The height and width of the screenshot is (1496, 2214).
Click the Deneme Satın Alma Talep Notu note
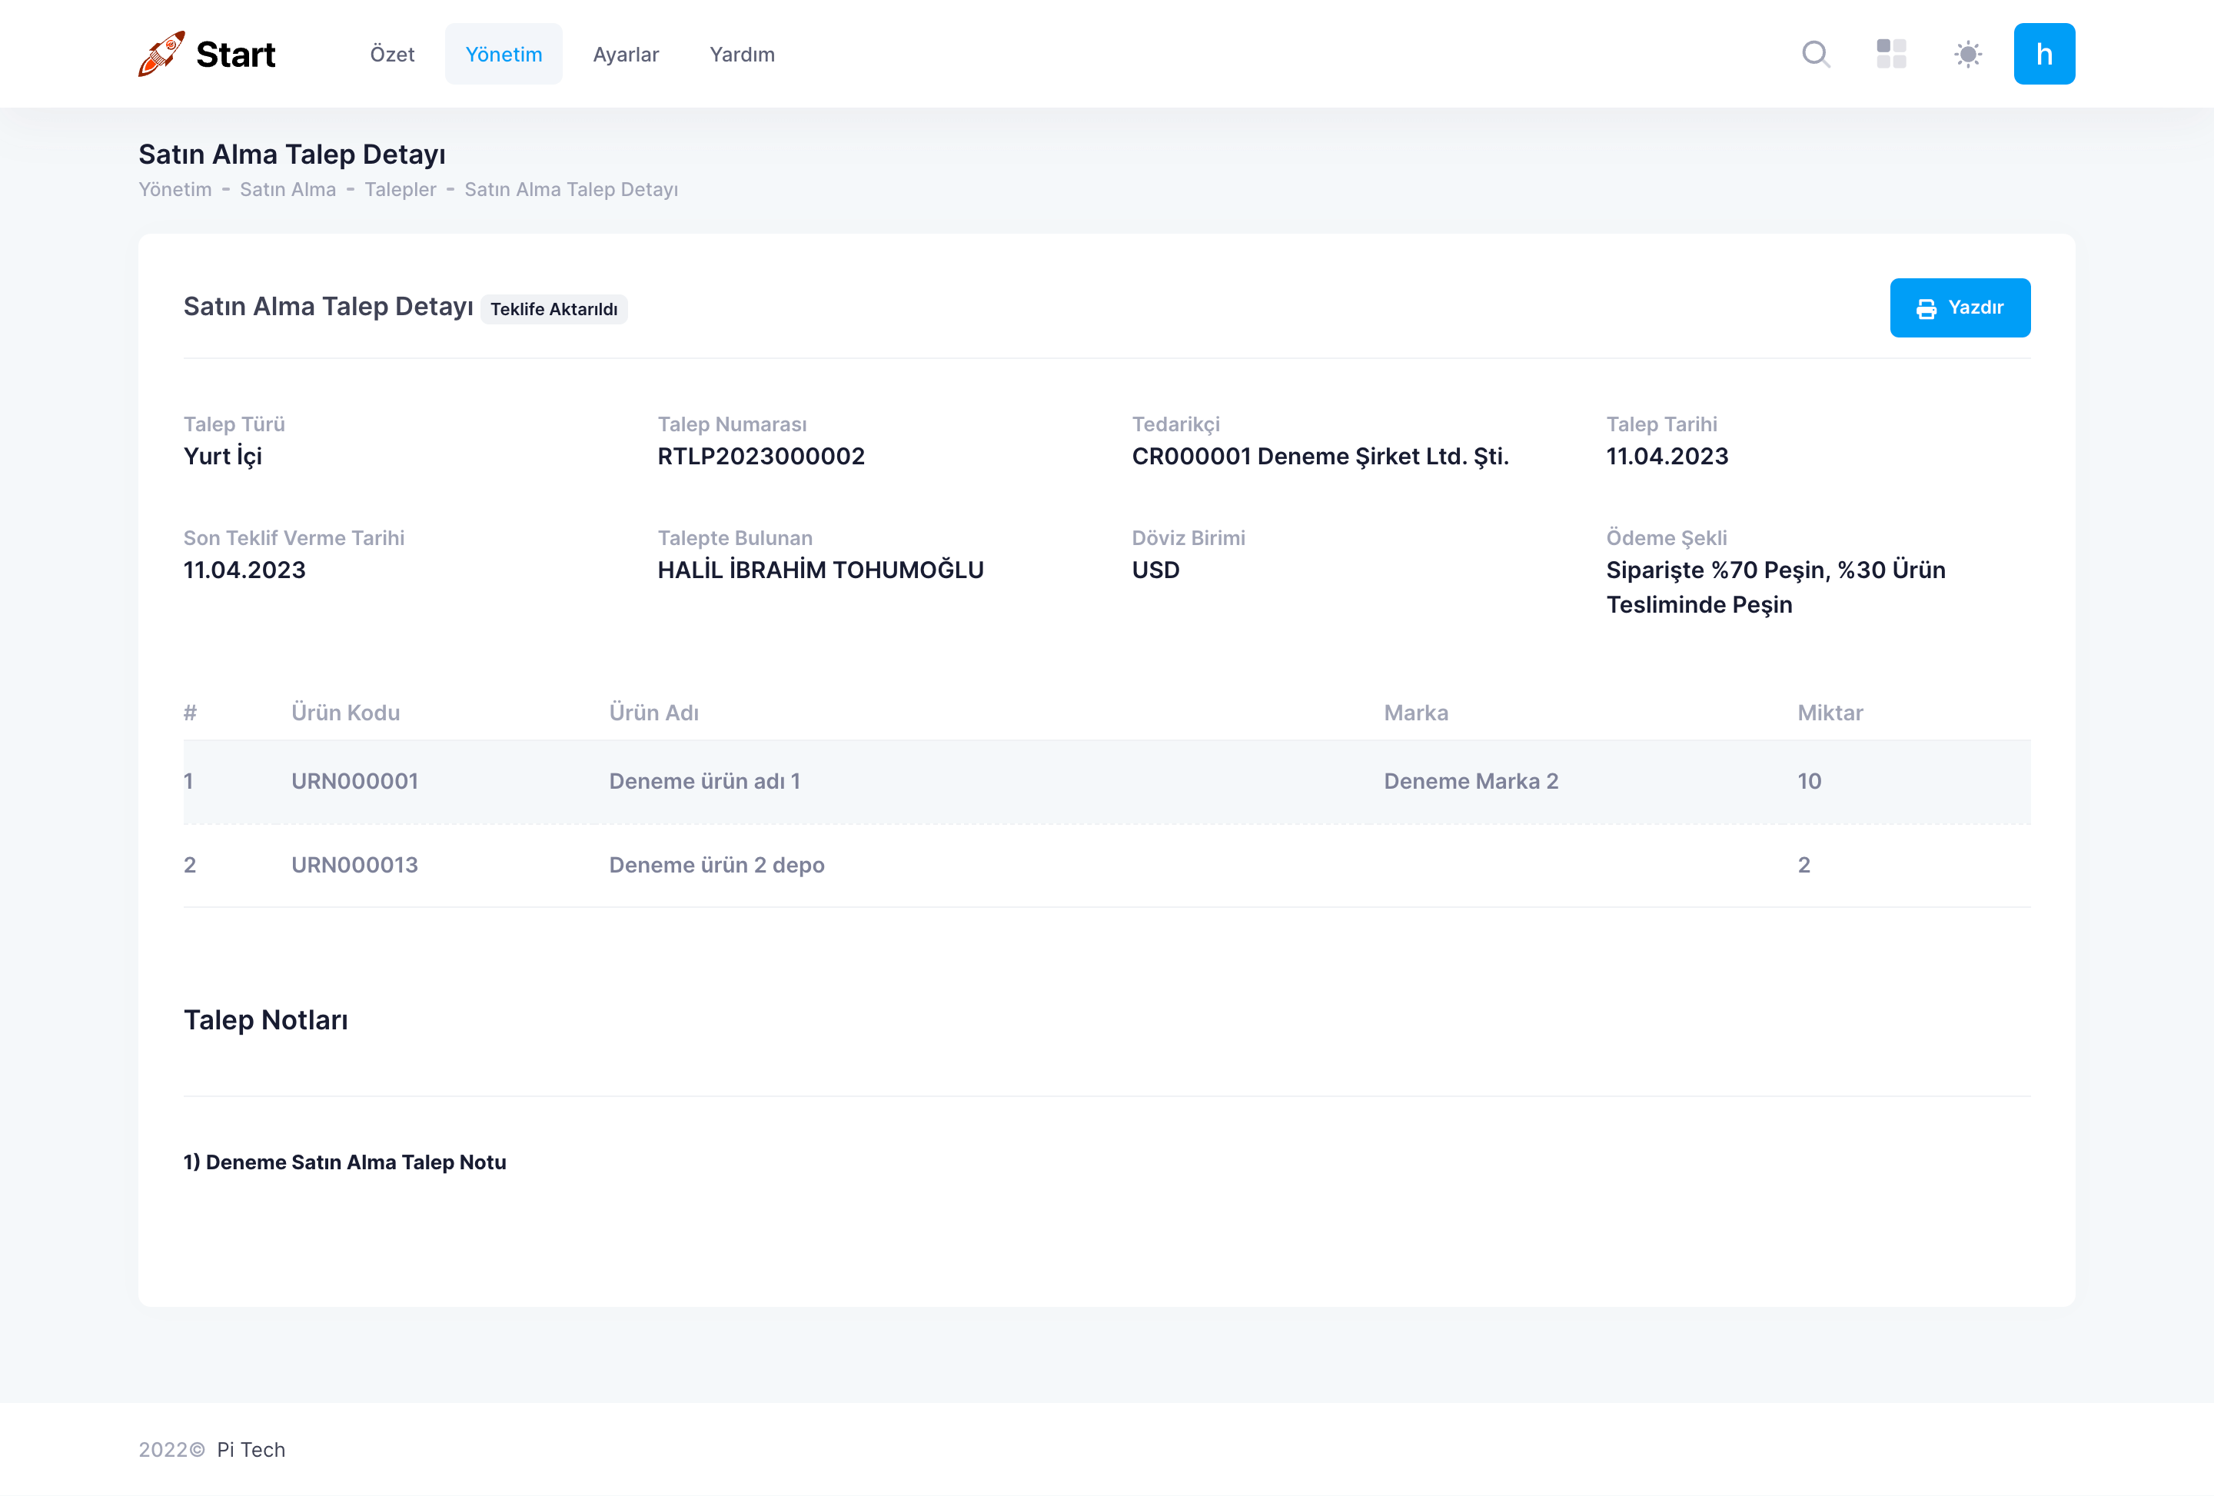pyautogui.click(x=345, y=1162)
